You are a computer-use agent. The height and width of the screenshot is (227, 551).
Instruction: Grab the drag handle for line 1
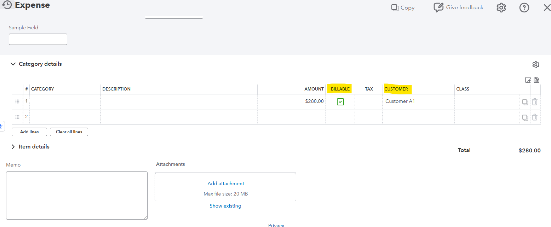pos(17,102)
